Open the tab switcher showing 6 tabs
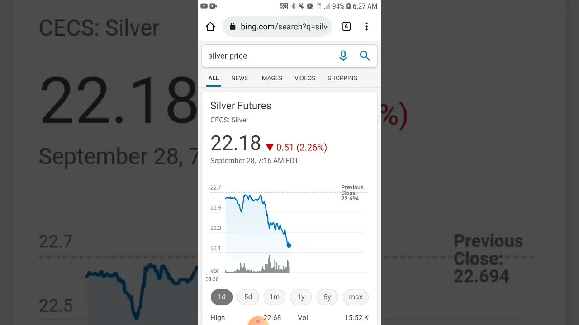This screenshot has width=579, height=325. (x=346, y=27)
